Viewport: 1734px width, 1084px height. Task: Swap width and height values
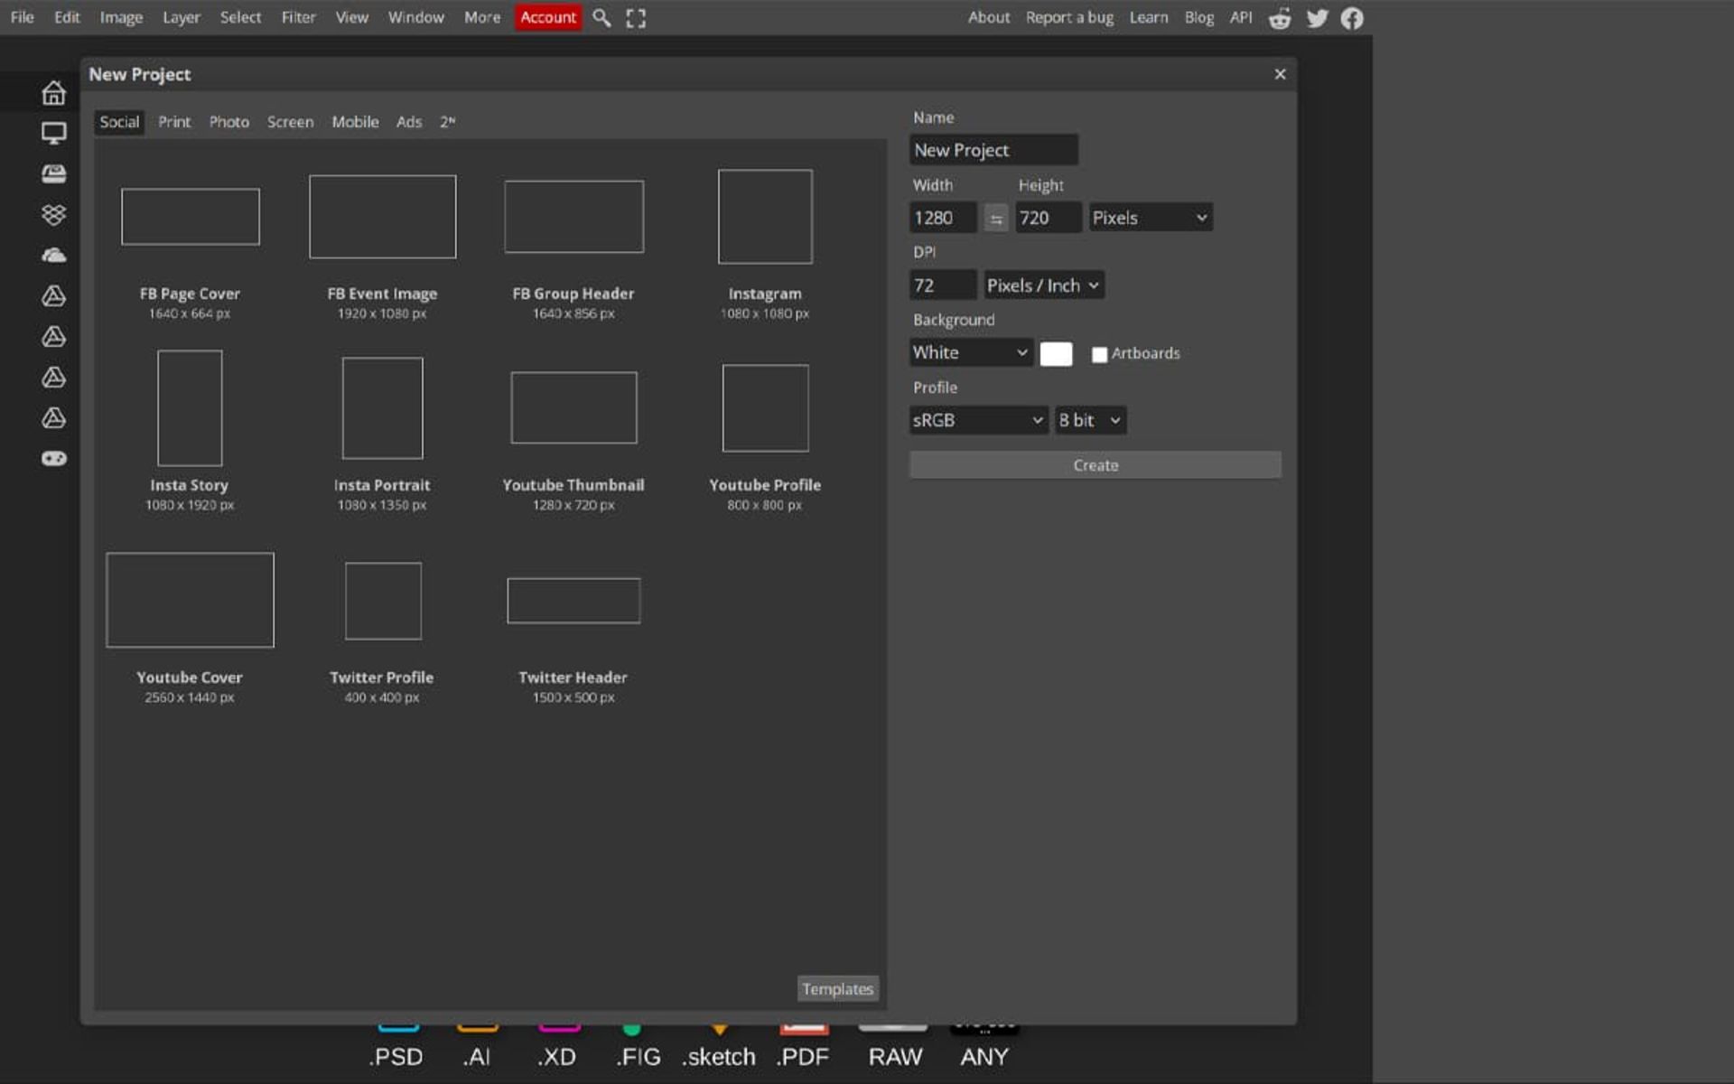point(996,218)
